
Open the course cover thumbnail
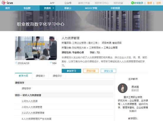(x=36, y=48)
